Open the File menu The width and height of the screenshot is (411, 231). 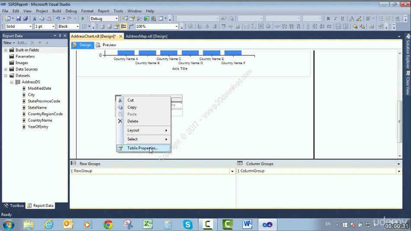point(5,11)
